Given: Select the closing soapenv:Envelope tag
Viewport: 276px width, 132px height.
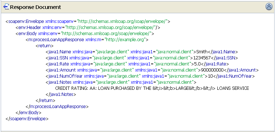Looking at the screenshot, I should tap(27, 119).
